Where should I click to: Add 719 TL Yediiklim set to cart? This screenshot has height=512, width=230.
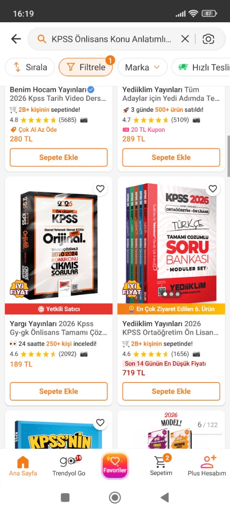point(171,391)
